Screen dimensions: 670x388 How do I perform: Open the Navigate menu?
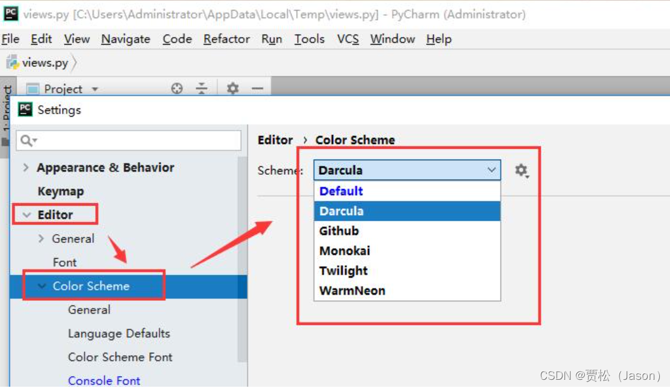pyautogui.click(x=126, y=39)
